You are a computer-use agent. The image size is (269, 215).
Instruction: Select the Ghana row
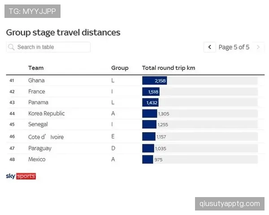(135, 81)
